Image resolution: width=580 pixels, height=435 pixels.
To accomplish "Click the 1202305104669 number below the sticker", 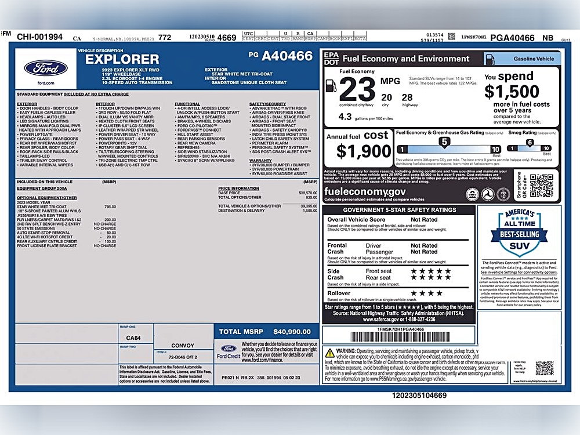I will pos(419,396).
